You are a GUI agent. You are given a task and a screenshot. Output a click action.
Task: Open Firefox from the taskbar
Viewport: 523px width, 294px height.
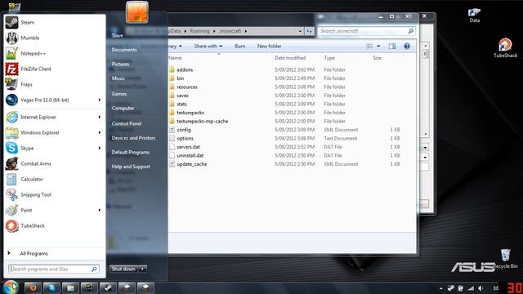coord(33,287)
